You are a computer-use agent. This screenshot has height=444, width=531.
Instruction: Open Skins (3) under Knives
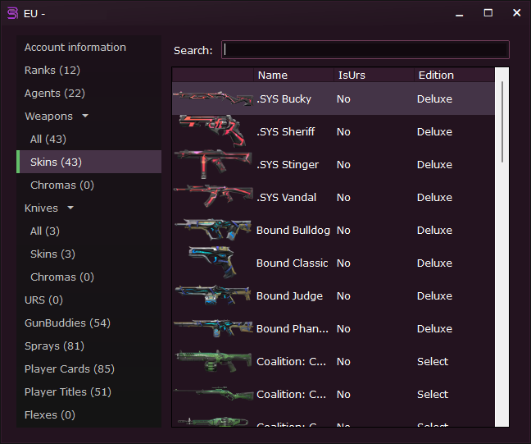(x=52, y=254)
